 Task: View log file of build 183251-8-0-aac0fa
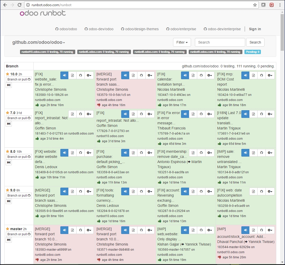click(193, 153)
